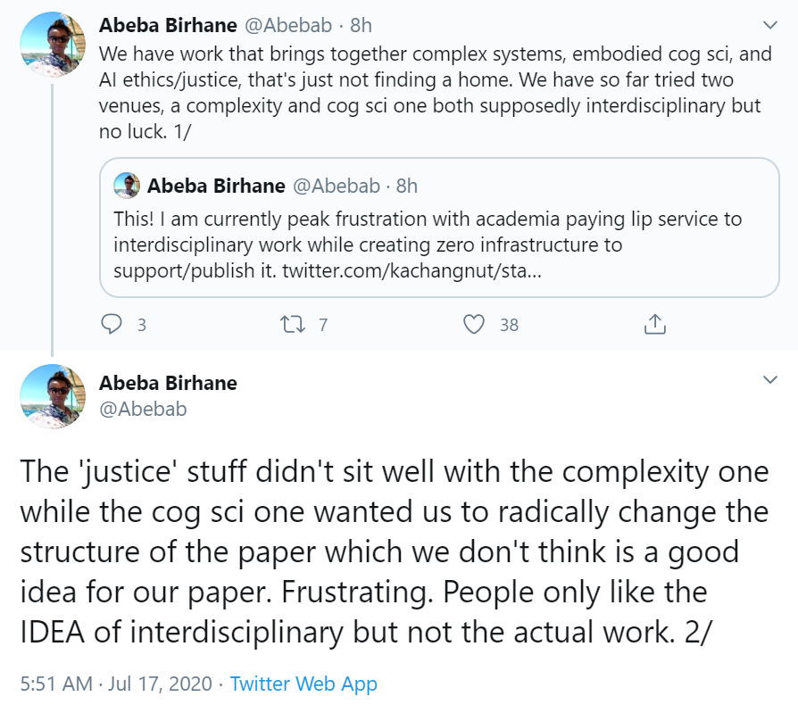798x713 pixels.
Task: Open the Twitter Web App link
Action: click(x=303, y=684)
